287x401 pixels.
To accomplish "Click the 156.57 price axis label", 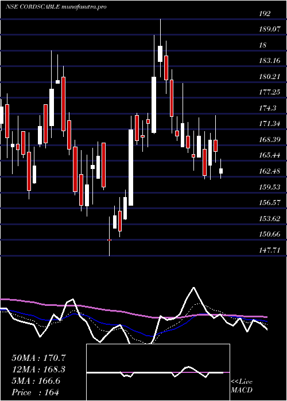I will 269,203.
